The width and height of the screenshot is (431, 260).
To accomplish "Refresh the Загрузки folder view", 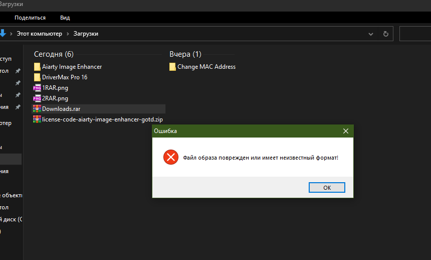I will pos(386,34).
